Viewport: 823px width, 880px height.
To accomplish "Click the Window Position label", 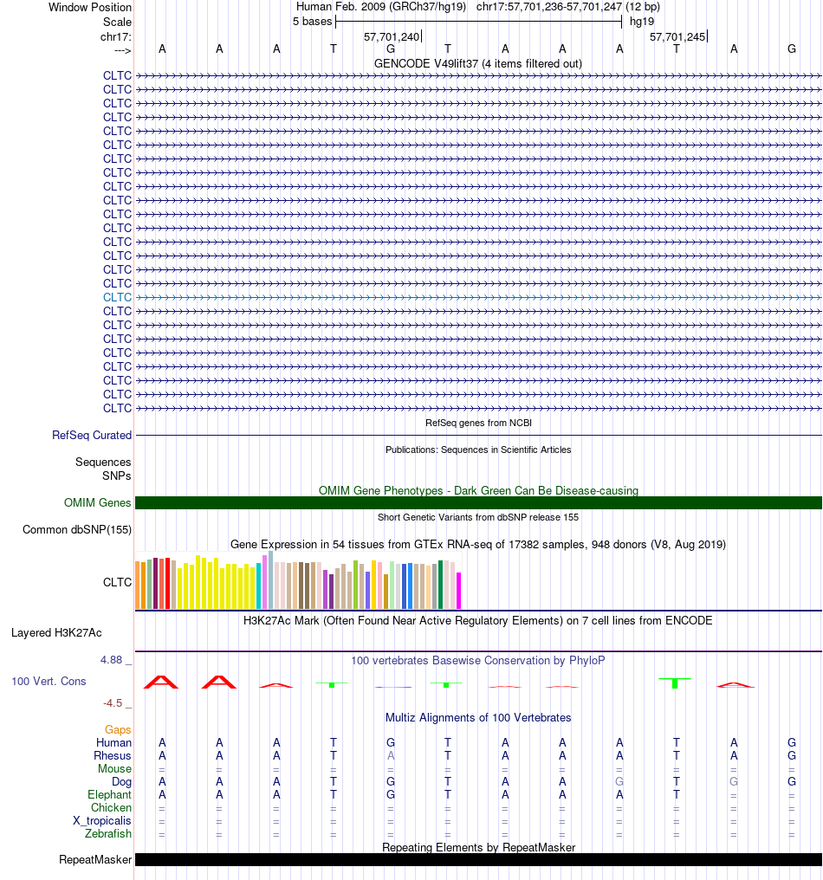I will 90,7.
